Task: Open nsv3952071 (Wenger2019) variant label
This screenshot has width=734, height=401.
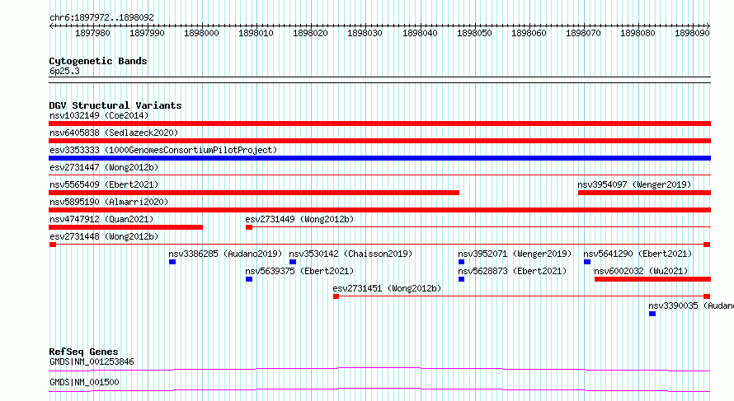Action: pos(515,254)
